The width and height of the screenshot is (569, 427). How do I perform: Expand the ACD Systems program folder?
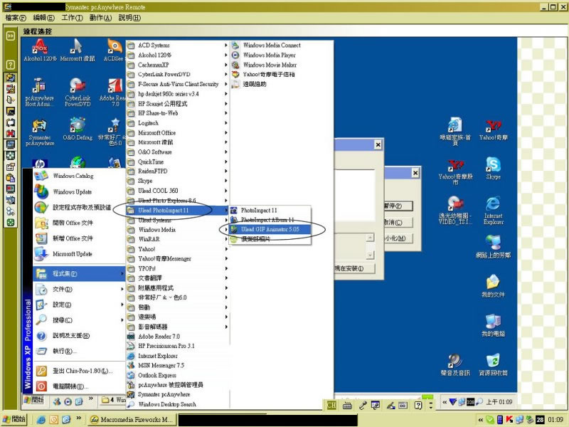click(178, 46)
